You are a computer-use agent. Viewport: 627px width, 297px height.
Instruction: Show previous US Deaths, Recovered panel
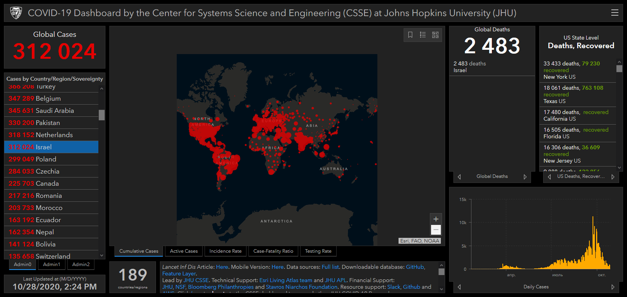549,177
